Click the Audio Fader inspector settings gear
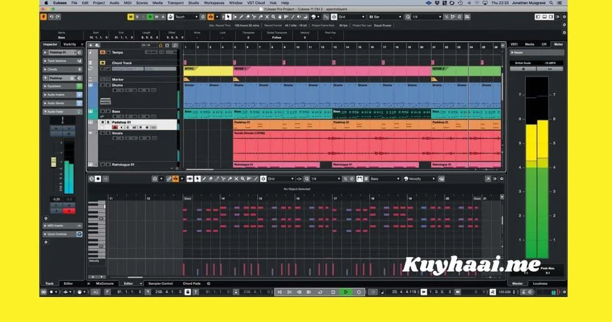Screen dimensions: 612x322 pyautogui.click(x=46, y=218)
